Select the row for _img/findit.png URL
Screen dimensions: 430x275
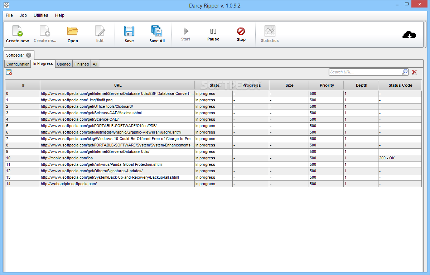(213, 100)
